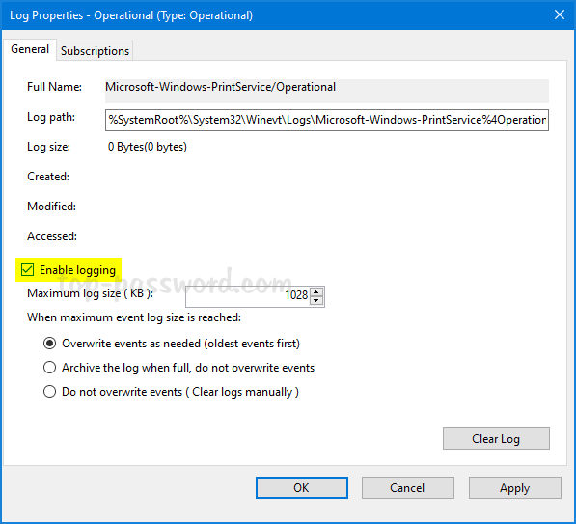Image resolution: width=576 pixels, height=524 pixels.
Task: Click the 'Full Name:' label
Action: 54,87
